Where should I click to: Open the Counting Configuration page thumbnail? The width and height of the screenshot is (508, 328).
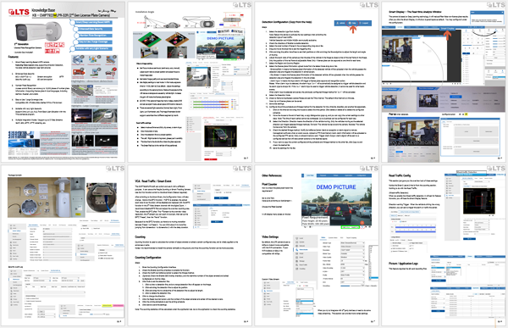click(190, 246)
